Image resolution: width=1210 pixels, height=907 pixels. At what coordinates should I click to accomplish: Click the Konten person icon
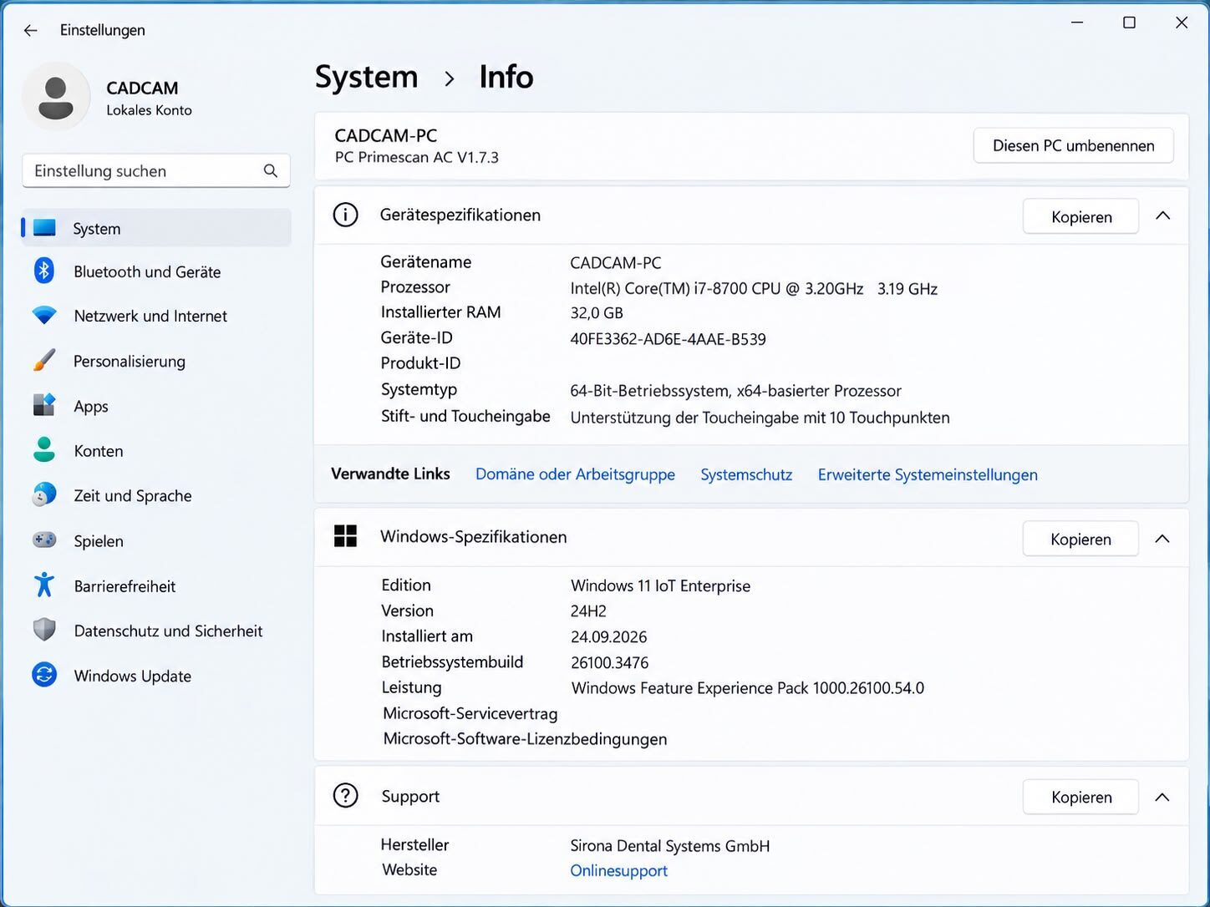click(x=44, y=450)
